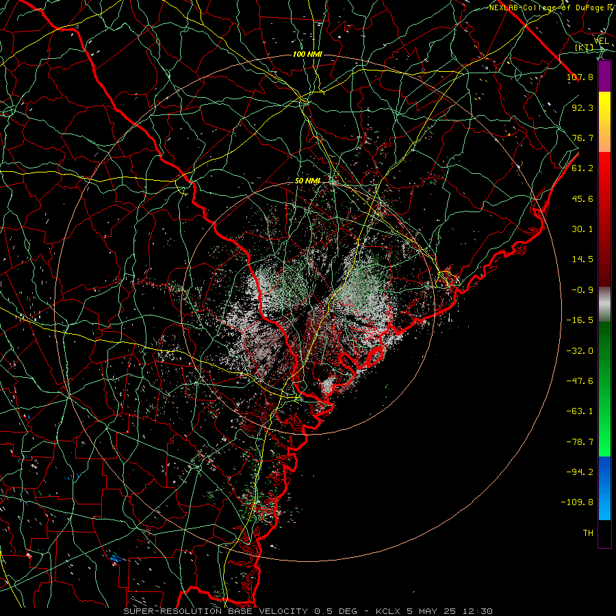Click the -78.7 velocity scale value
Viewport: 616px width, 616px height.
coord(580,442)
